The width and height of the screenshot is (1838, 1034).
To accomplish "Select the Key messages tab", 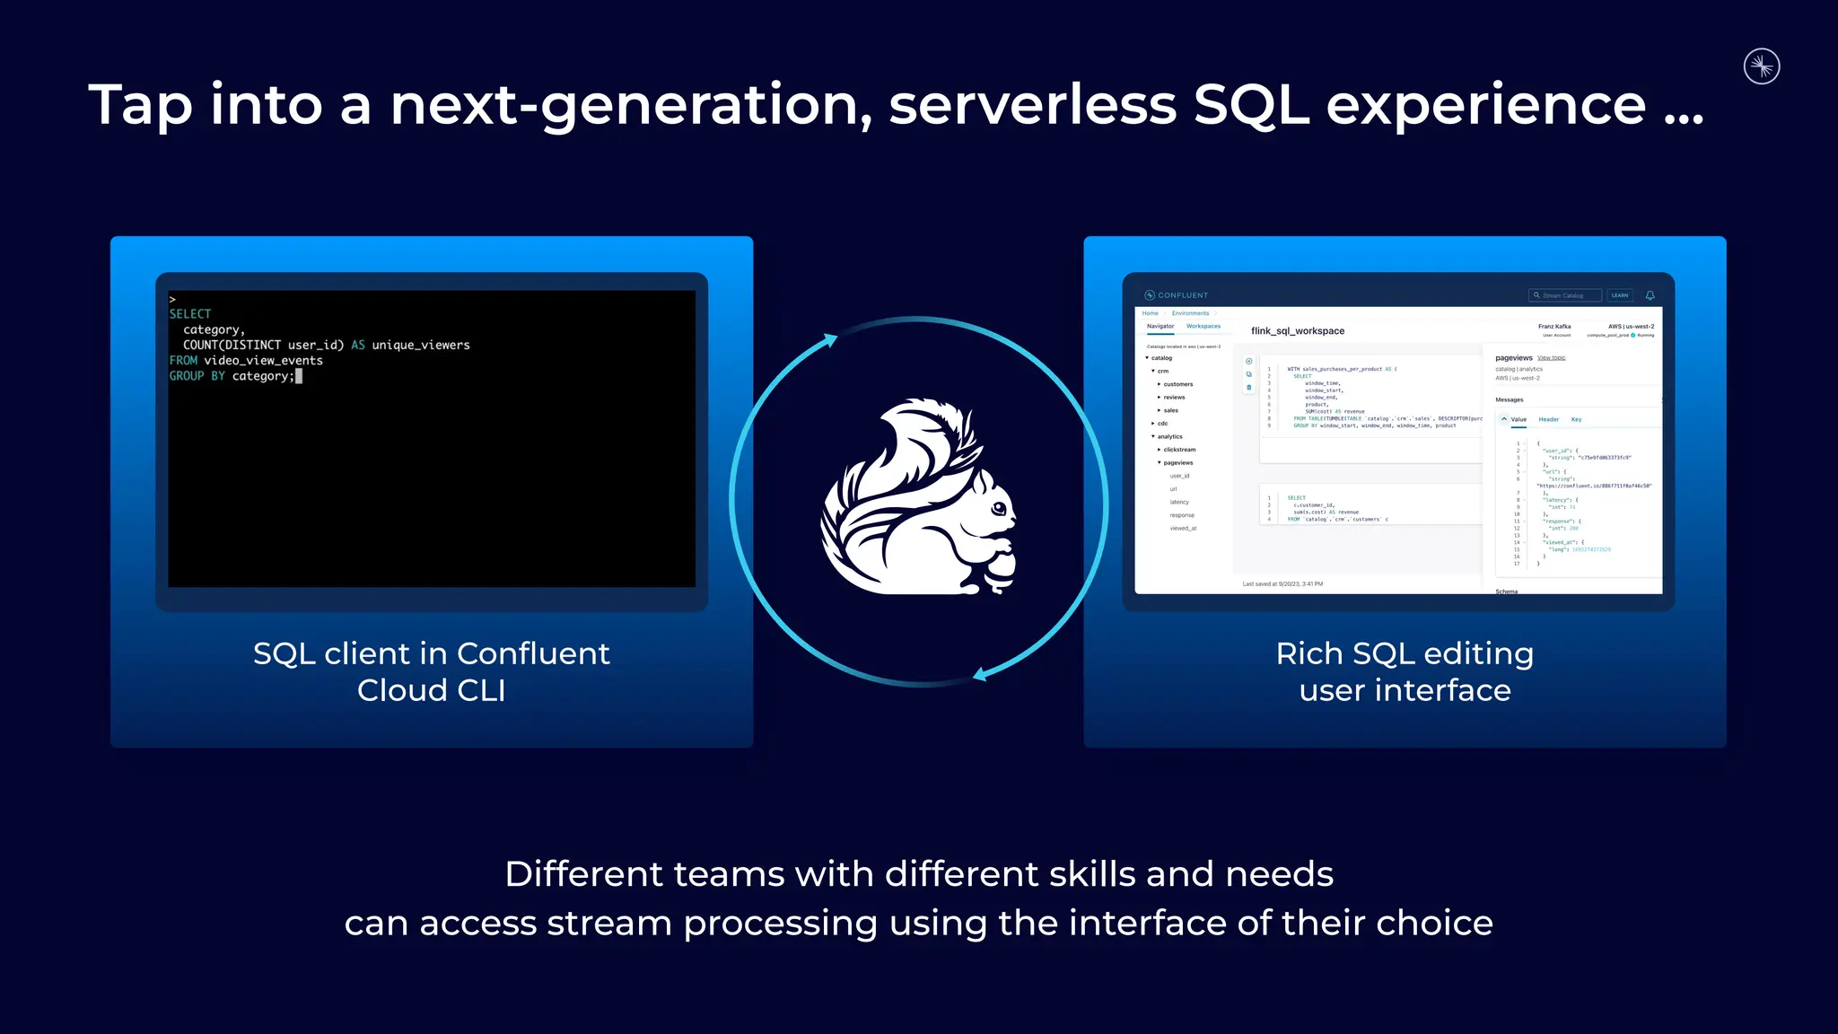I will [x=1576, y=419].
